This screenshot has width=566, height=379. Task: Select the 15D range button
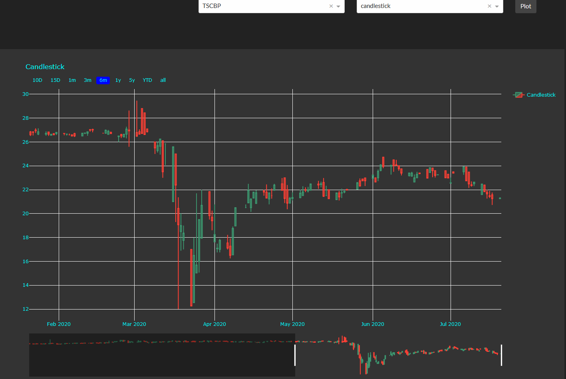tap(56, 80)
